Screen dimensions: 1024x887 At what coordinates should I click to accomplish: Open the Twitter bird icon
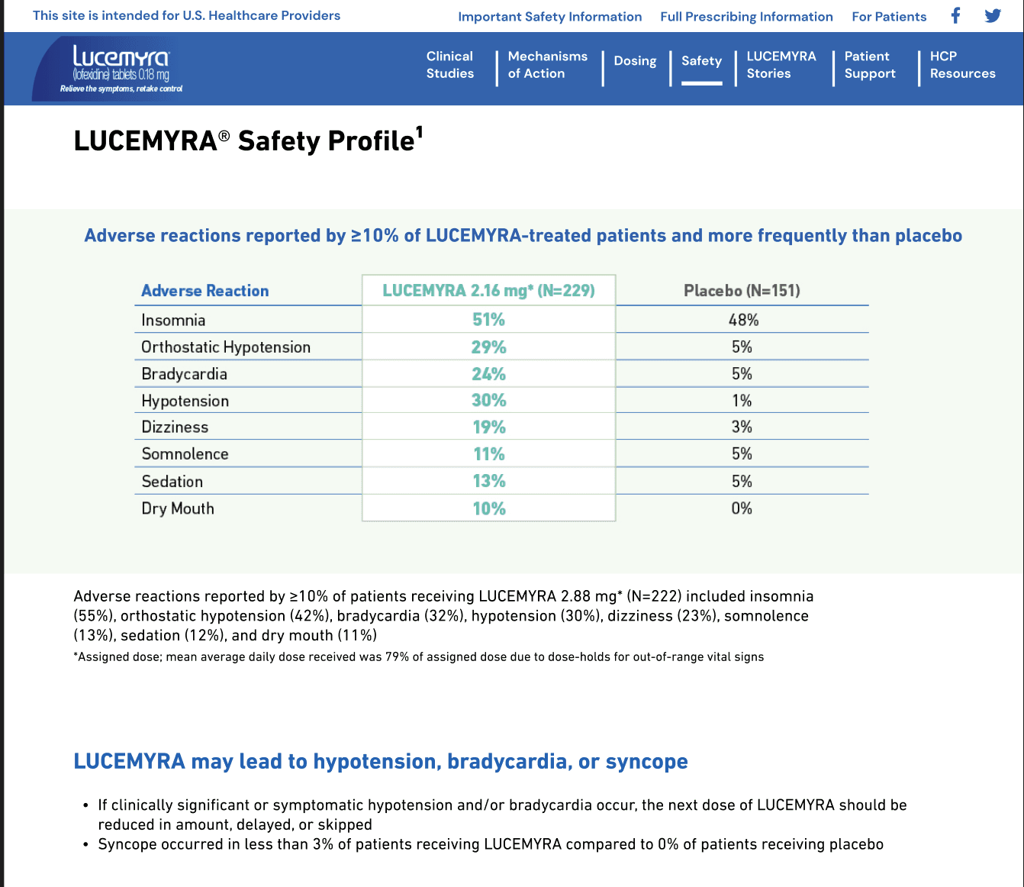point(993,15)
